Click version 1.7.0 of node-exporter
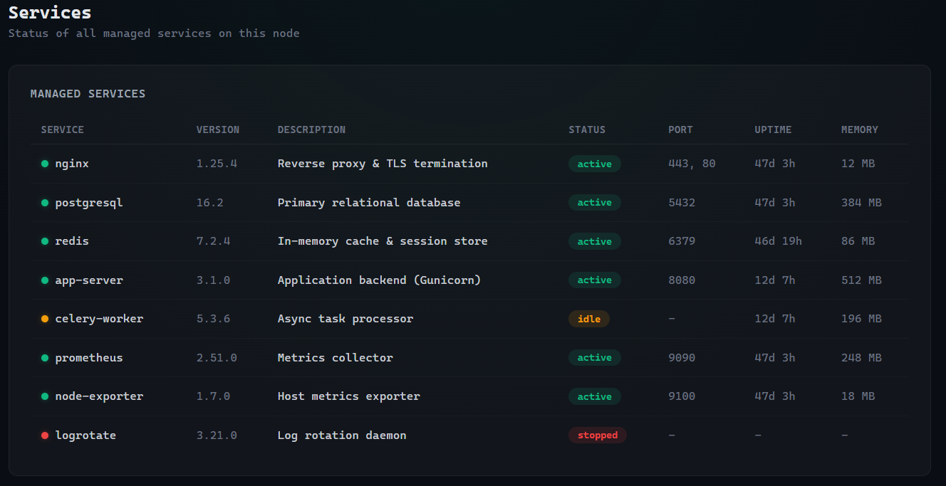The width and height of the screenshot is (946, 486). tap(214, 396)
